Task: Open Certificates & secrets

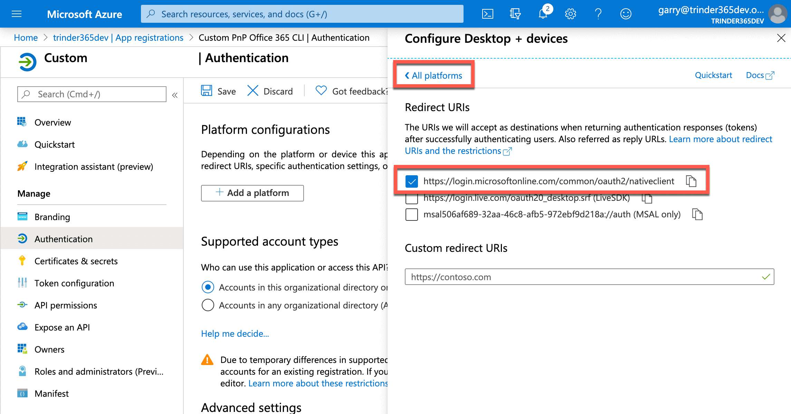Action: click(x=76, y=261)
